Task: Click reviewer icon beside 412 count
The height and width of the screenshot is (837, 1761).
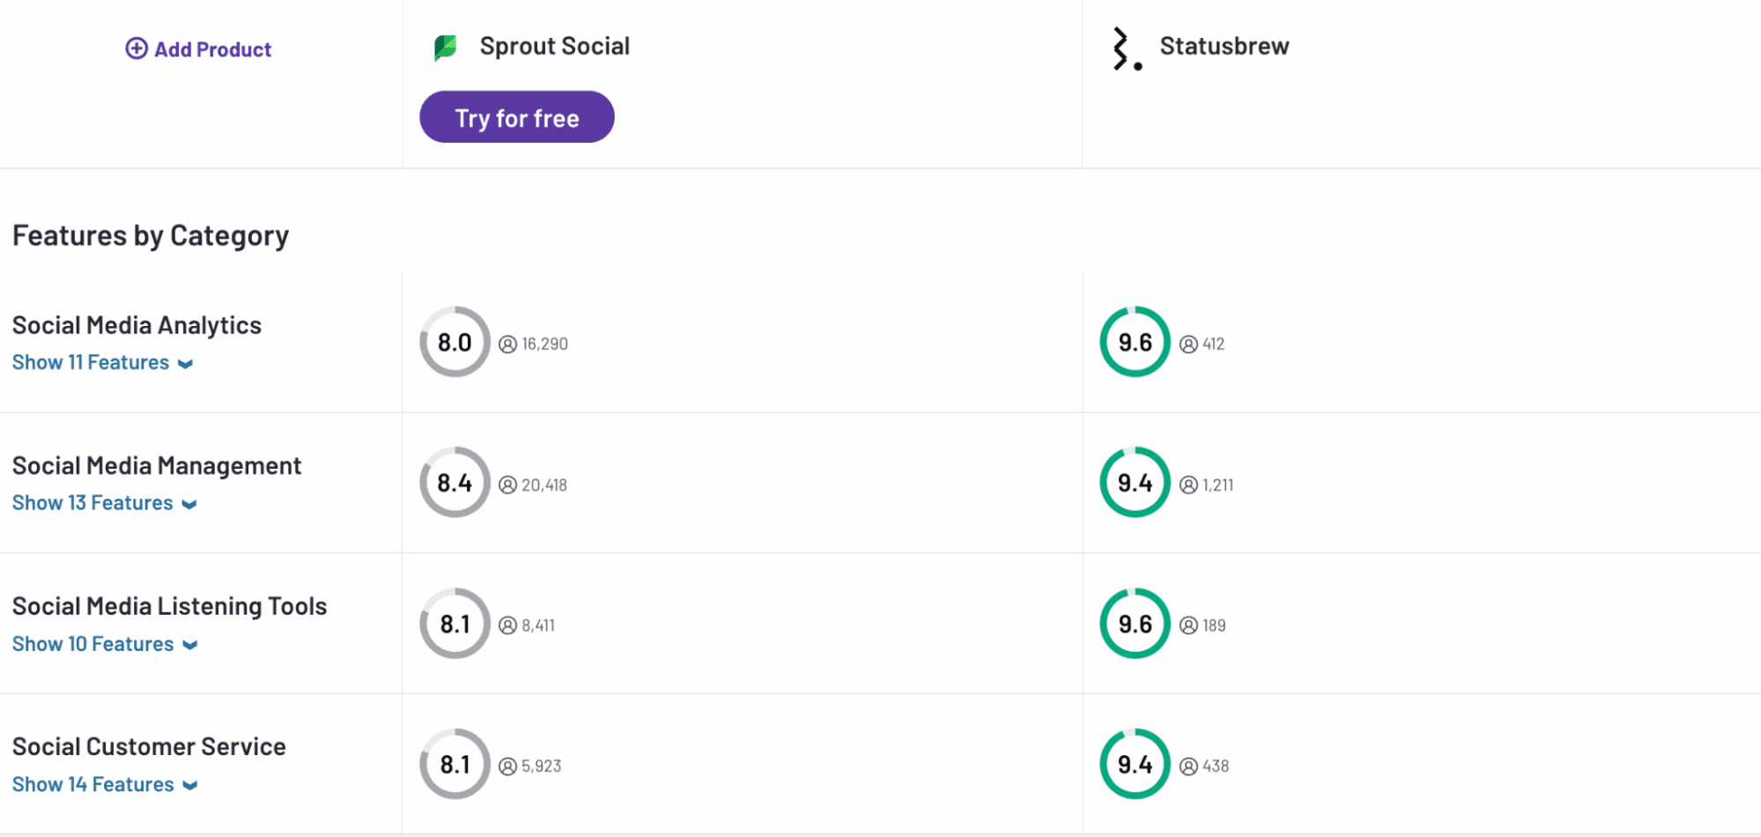Action: 1188,344
